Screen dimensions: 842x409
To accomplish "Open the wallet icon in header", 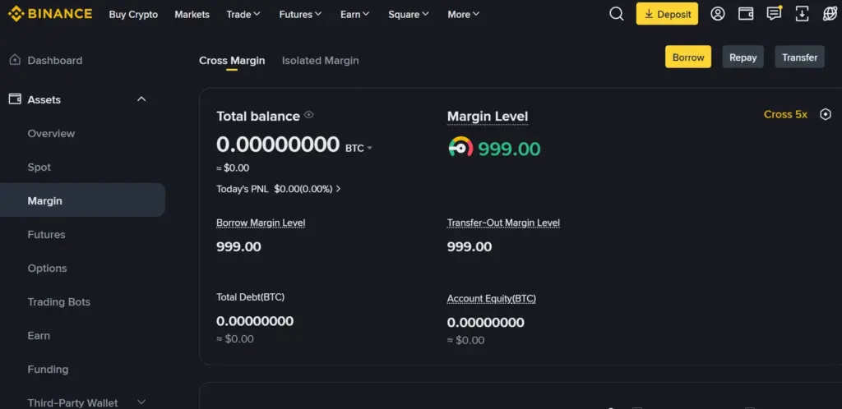I will 746,14.
